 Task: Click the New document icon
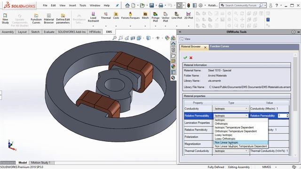(x=133, y=5)
